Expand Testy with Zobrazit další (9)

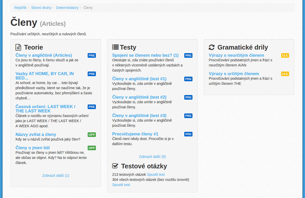point(152,157)
